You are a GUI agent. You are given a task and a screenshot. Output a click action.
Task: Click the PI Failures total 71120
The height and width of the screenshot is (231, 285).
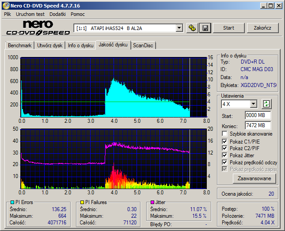130,223
